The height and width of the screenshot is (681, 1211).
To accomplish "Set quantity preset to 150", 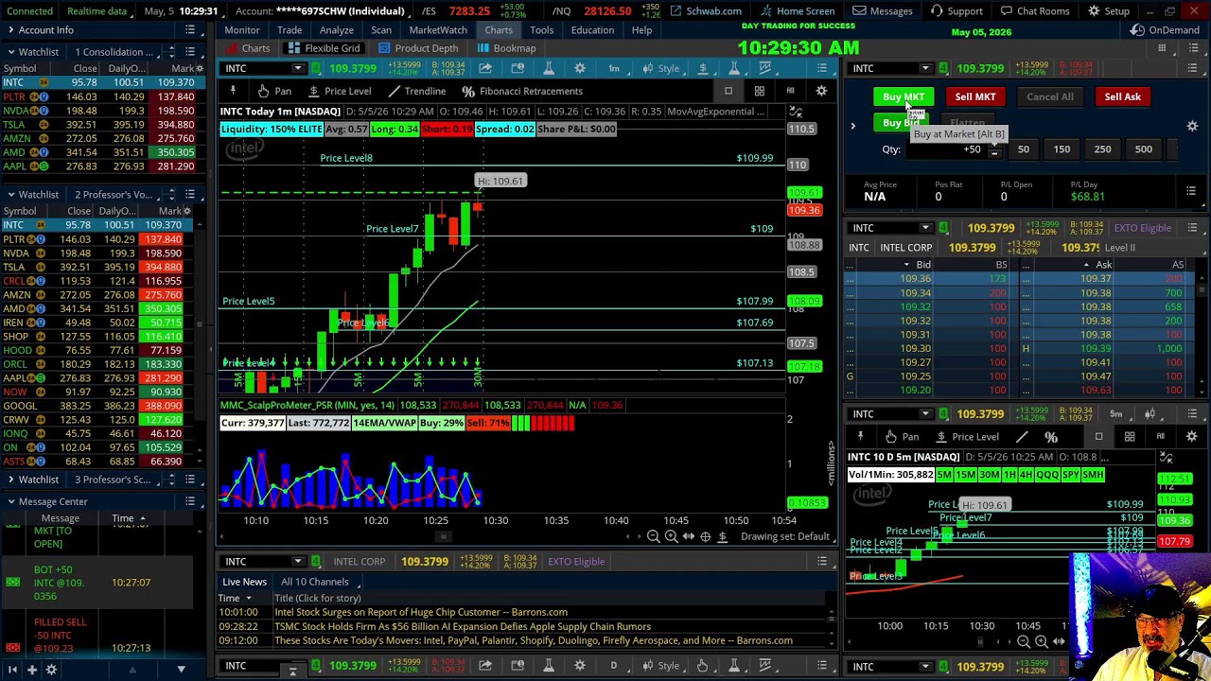I will click(x=1062, y=148).
